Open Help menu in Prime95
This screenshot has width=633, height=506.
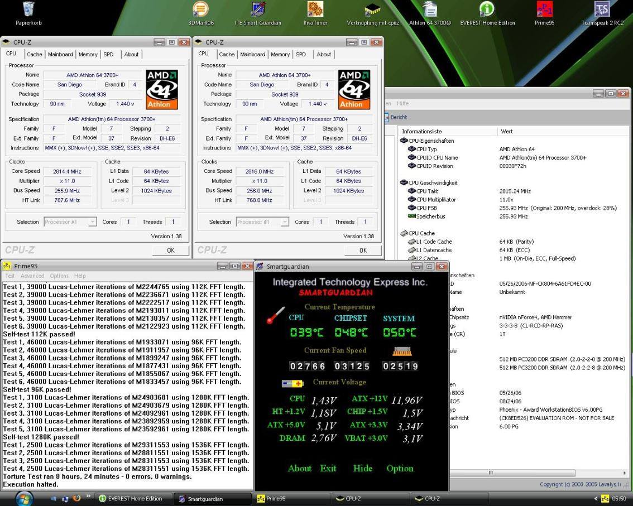(80, 276)
